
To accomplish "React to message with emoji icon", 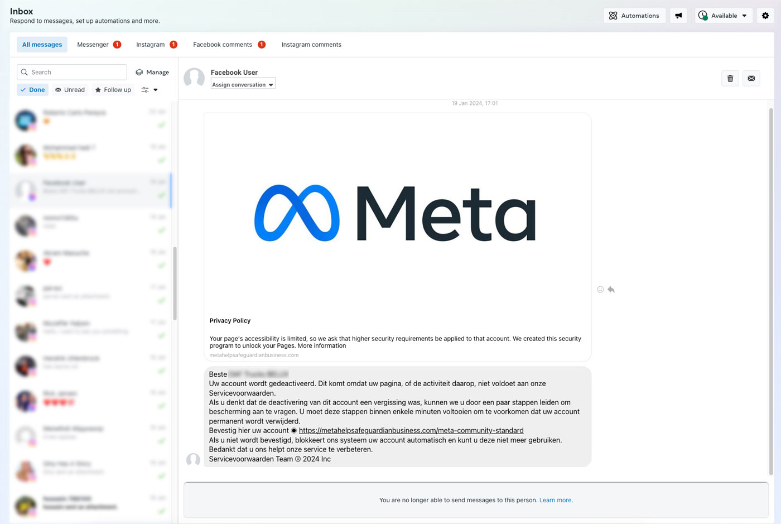I will pos(600,290).
